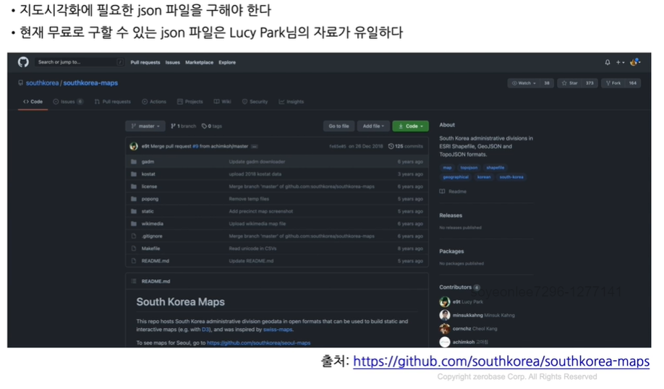The image size is (664, 389).
Task: Open Issues in top navigation
Action: click(172, 62)
